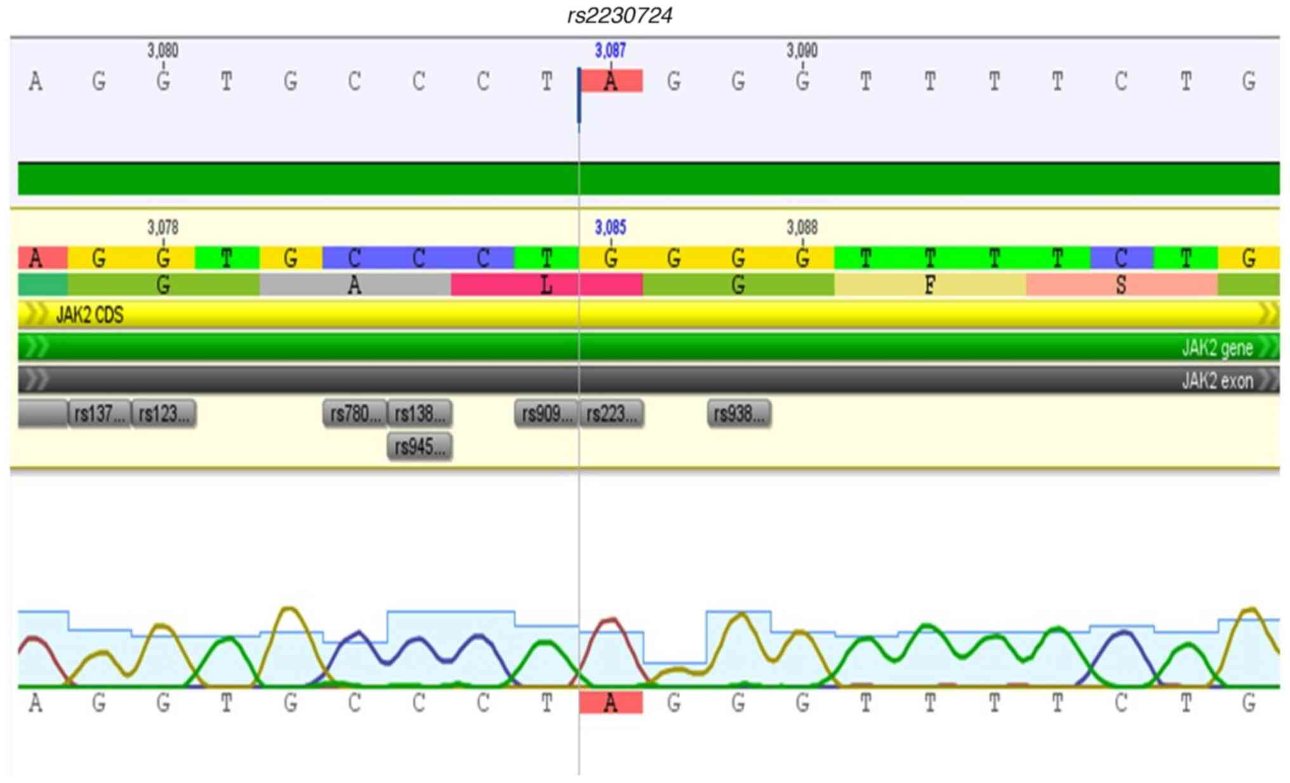Click the highlighted A below the chromatogram

click(611, 703)
